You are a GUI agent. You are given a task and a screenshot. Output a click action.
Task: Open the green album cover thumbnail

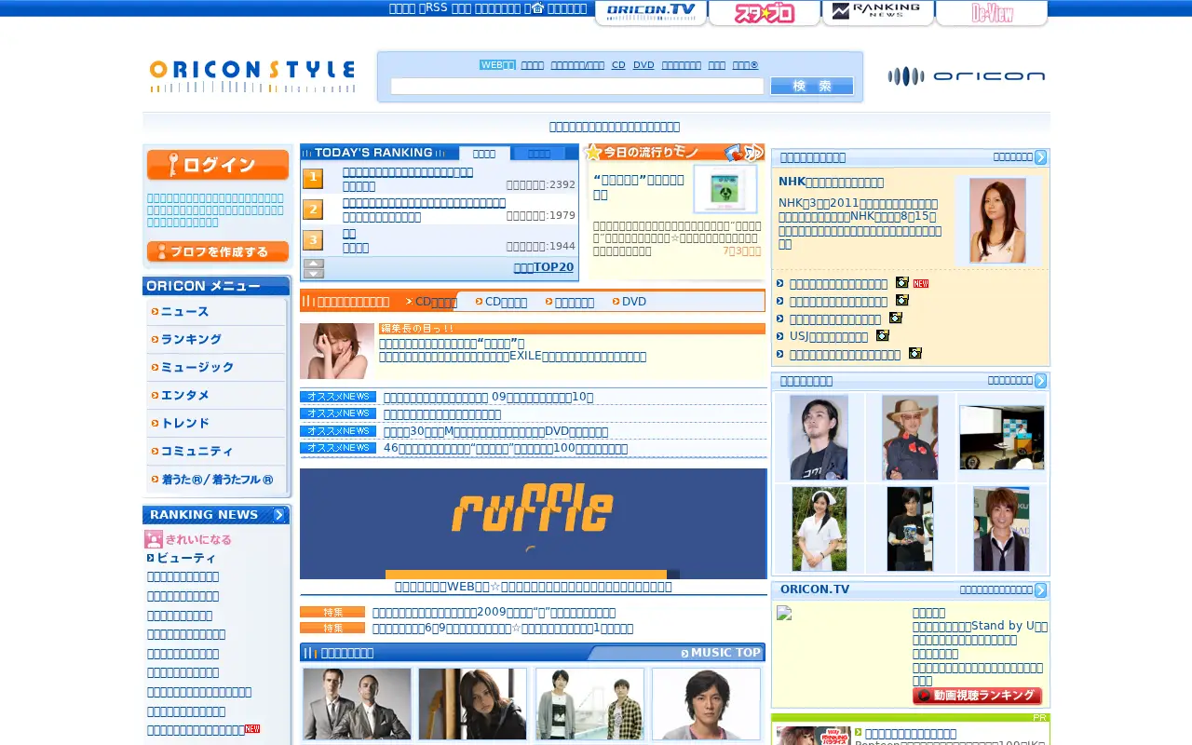(725, 189)
